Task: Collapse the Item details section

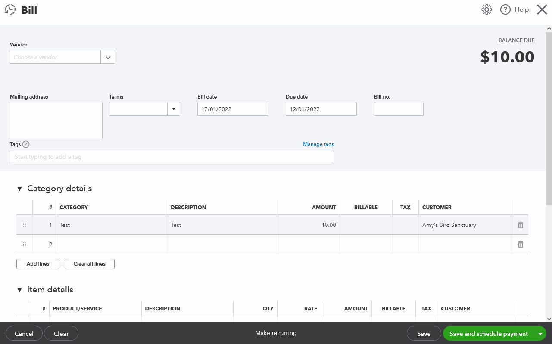Action: 19,290
